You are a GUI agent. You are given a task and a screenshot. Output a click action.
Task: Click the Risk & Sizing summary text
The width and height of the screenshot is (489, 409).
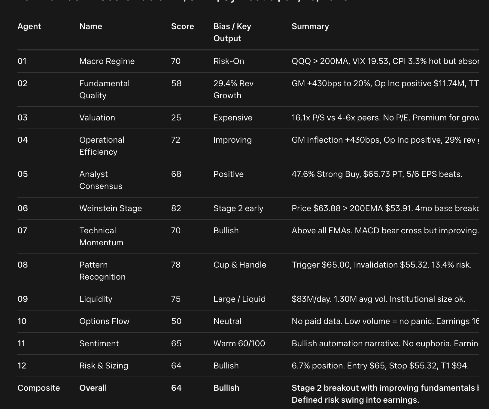pos(380,366)
